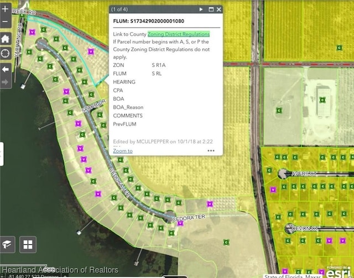Maximize the FLUM popup window
354x278 pixels.
211,9
